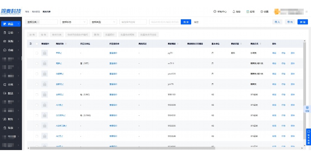Open 查看报价 link in the 50501101 row
The width and height of the screenshot is (311, 157).
coord(113,95)
